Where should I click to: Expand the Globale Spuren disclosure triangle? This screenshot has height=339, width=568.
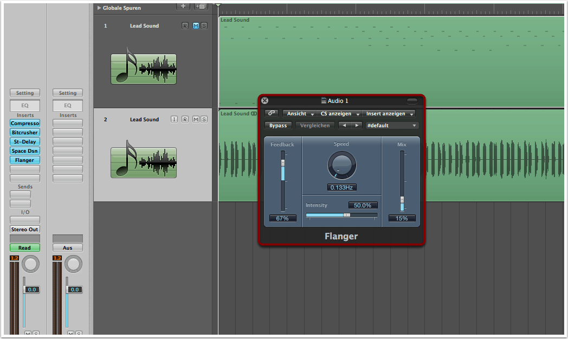(99, 8)
